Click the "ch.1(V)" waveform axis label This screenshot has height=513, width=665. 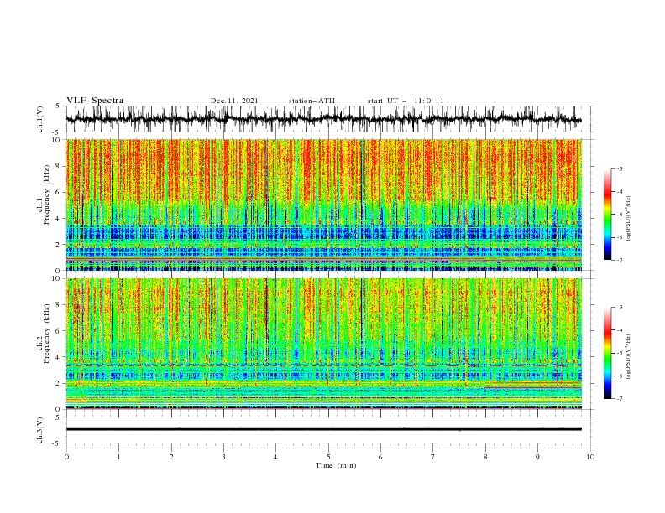point(39,119)
